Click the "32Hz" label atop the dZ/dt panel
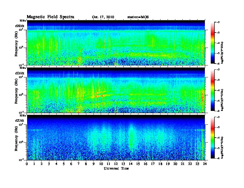Screen dimensions: 244x188 click(23, 116)
